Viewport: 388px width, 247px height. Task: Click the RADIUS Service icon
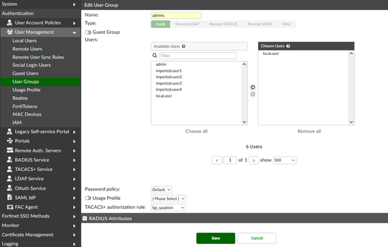pos(10,159)
